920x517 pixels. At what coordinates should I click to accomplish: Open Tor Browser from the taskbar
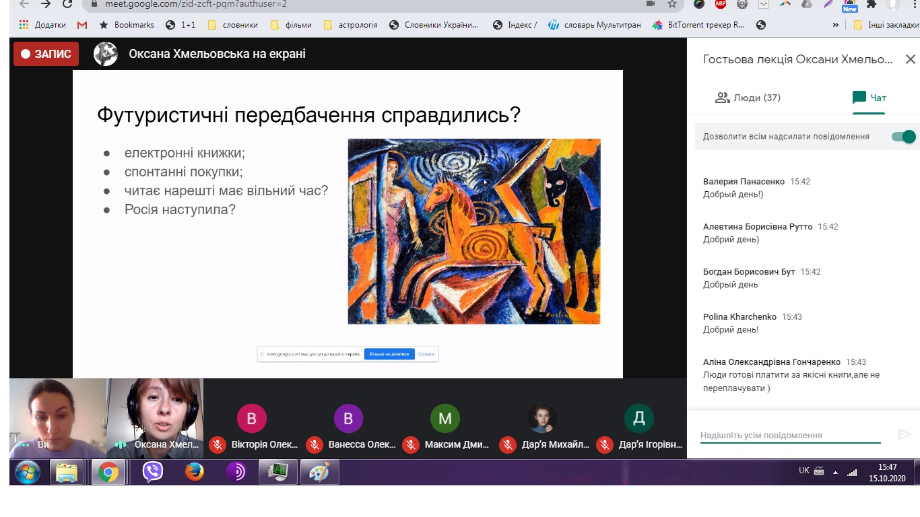click(x=236, y=472)
